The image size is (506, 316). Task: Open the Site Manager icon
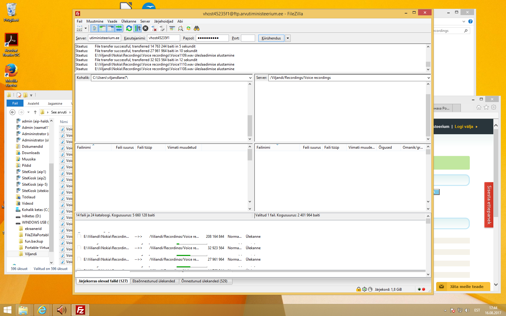coord(80,28)
